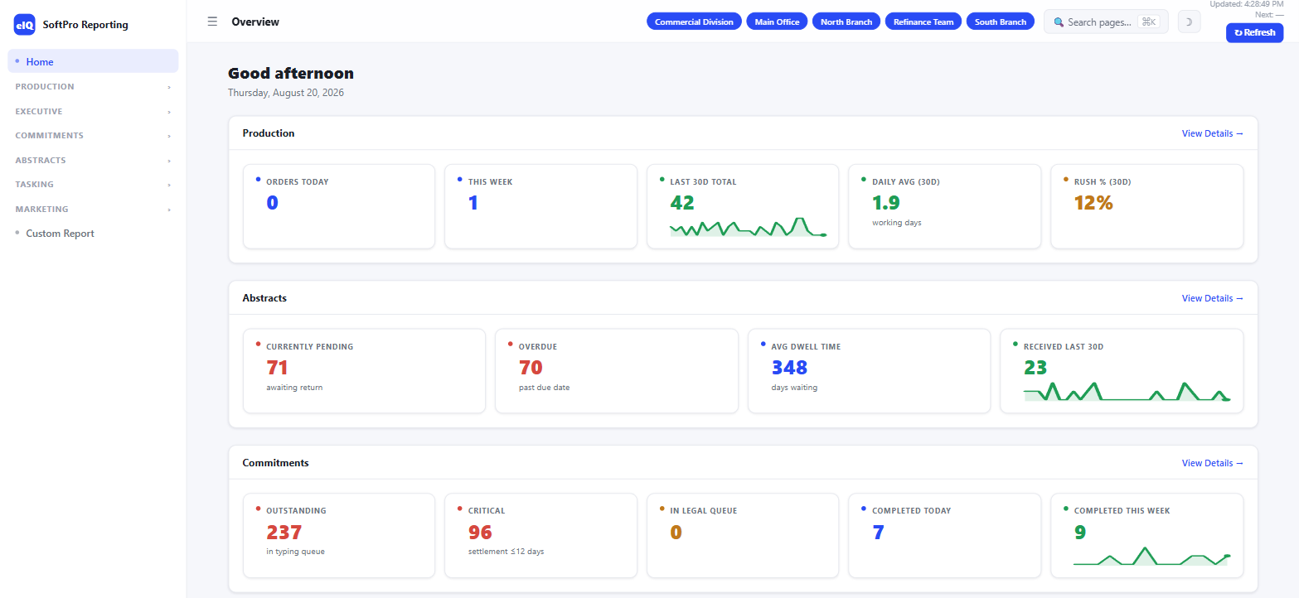The image size is (1299, 598).
Task: Expand the Abstracts sidebar section
Action: point(93,160)
